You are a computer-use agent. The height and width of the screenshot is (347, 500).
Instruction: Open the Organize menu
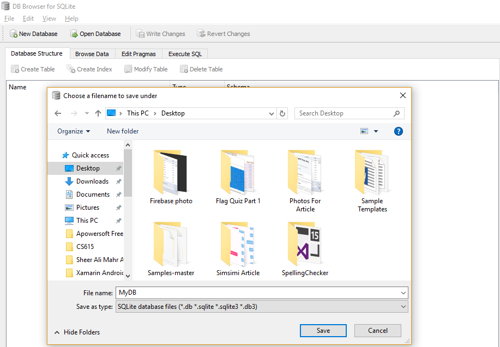(x=74, y=131)
